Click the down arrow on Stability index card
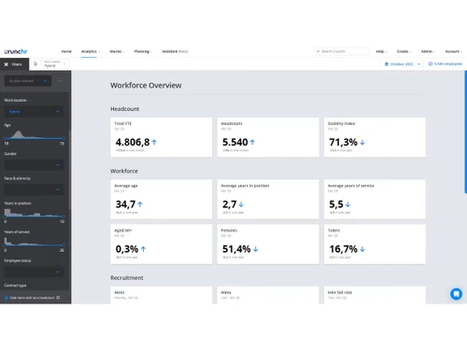Image resolution: width=467 pixels, height=350 pixels. [x=362, y=143]
